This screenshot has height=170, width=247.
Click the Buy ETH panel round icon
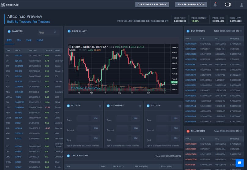68,106
